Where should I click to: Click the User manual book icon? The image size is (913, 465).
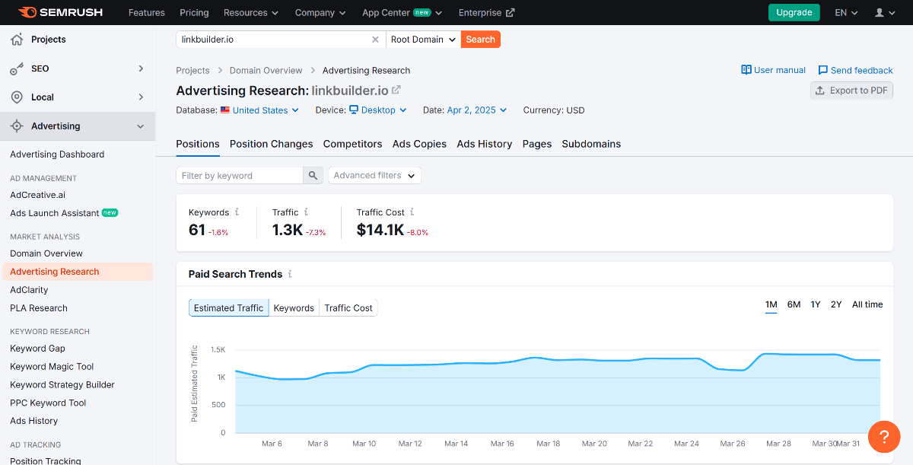746,70
